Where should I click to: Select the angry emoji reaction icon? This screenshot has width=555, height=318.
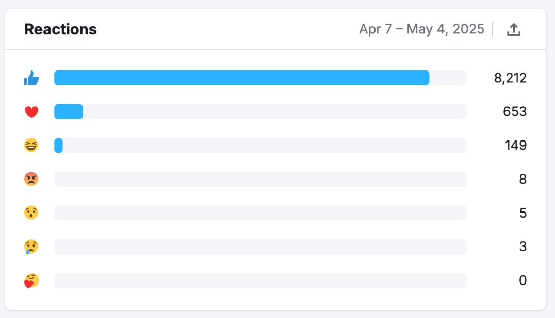pos(32,179)
